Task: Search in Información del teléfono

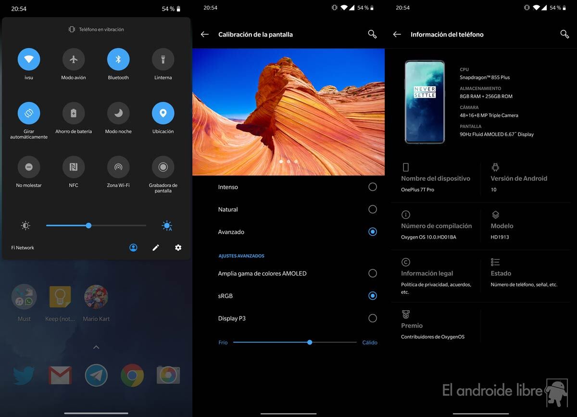Action: click(x=564, y=34)
